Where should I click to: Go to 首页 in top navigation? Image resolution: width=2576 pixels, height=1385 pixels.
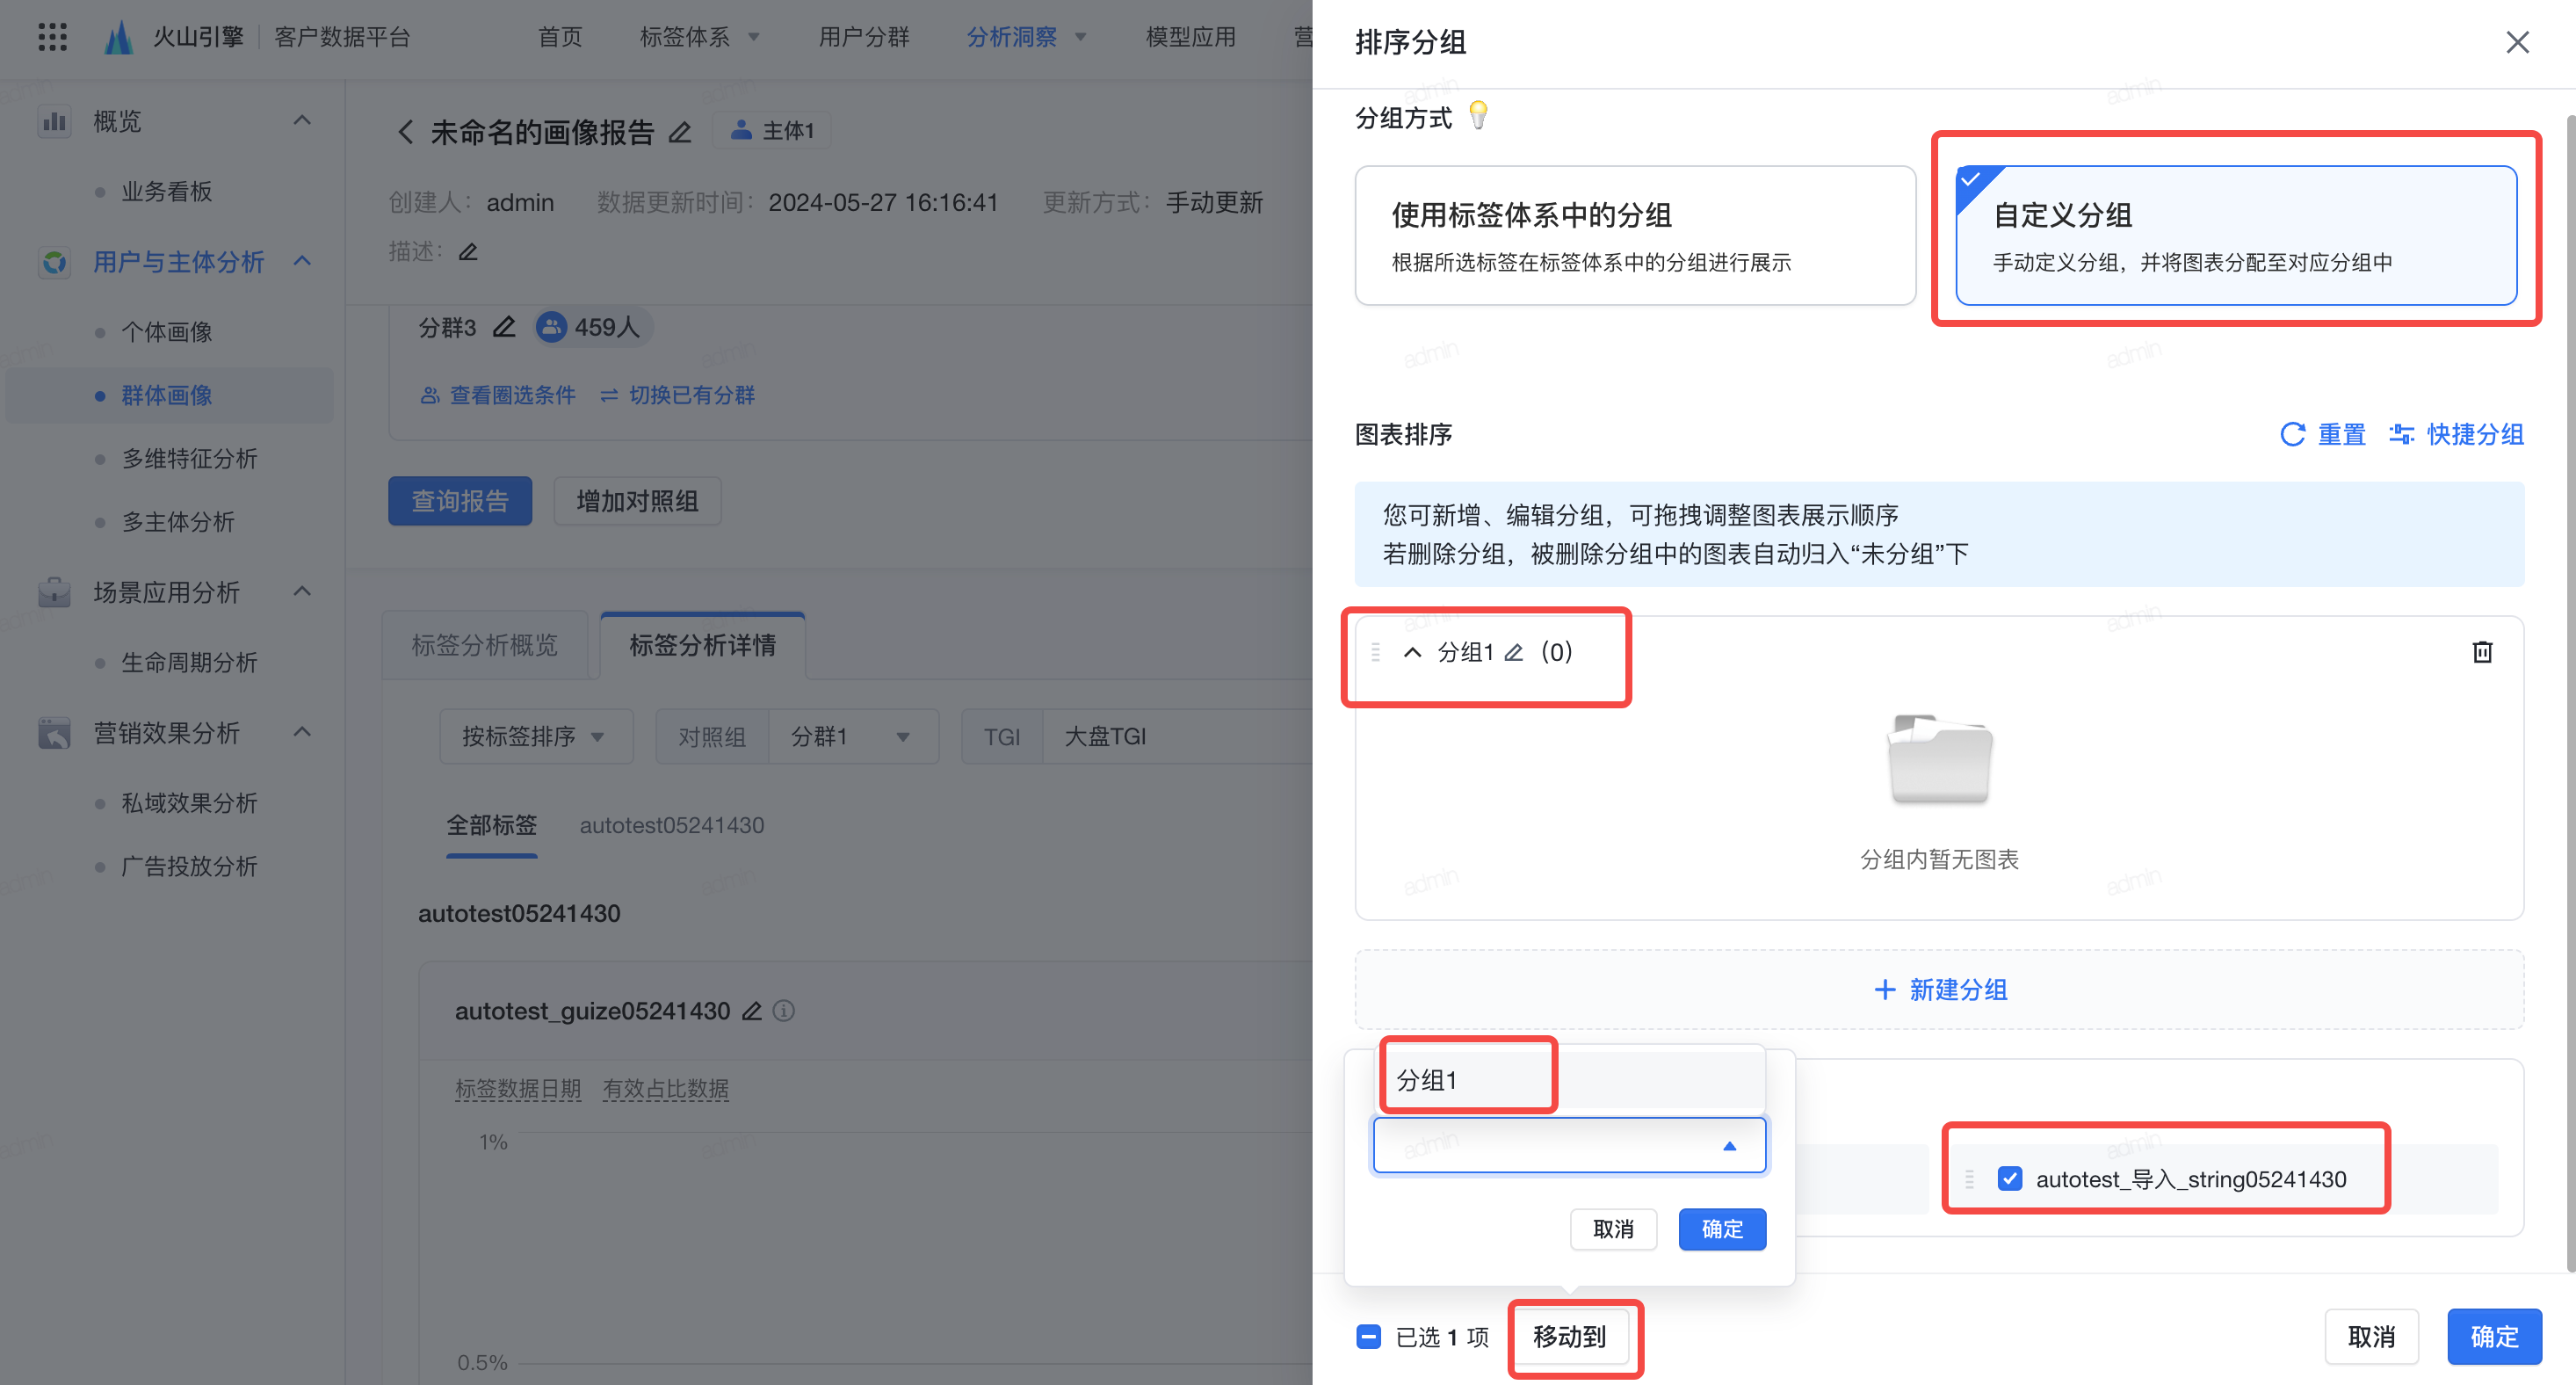coord(560,37)
